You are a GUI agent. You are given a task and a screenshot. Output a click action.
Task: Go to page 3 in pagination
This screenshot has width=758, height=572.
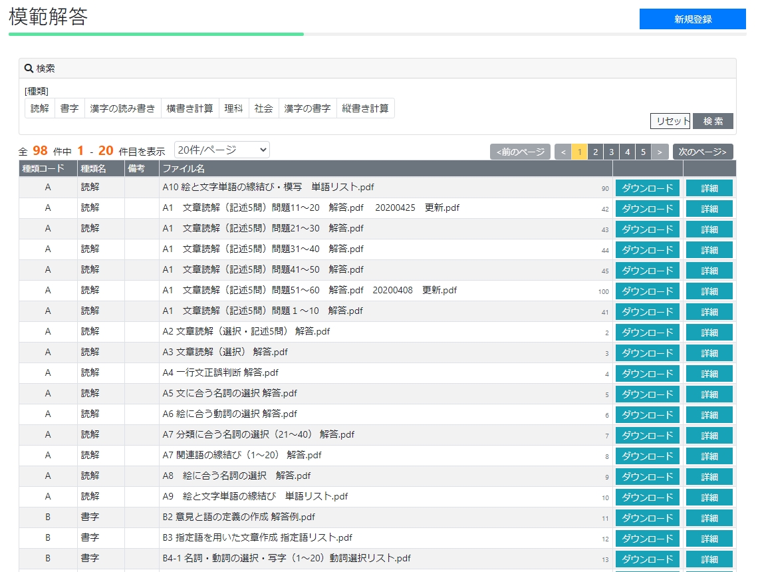611,152
